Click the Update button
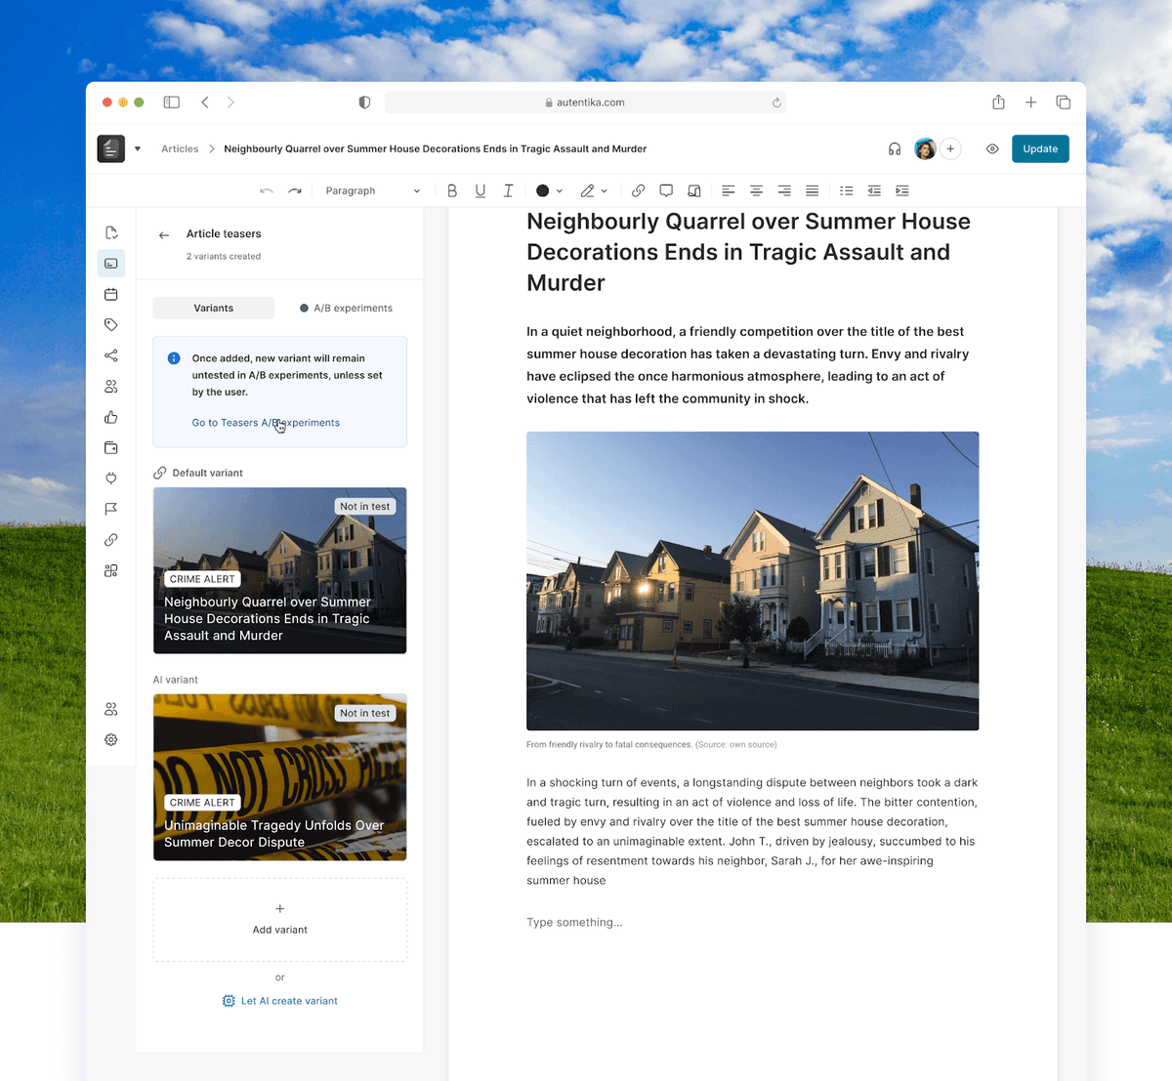 click(1040, 148)
